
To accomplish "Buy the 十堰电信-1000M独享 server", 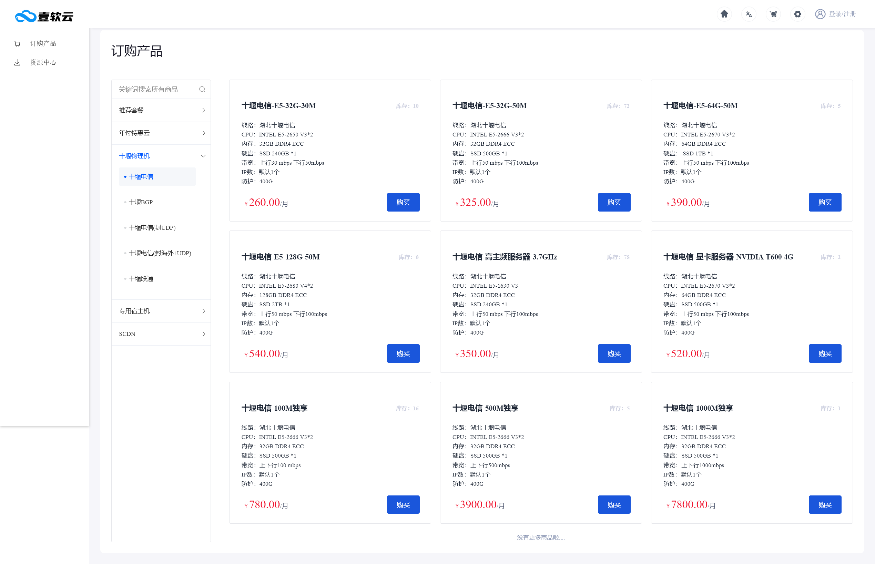I will pos(824,505).
